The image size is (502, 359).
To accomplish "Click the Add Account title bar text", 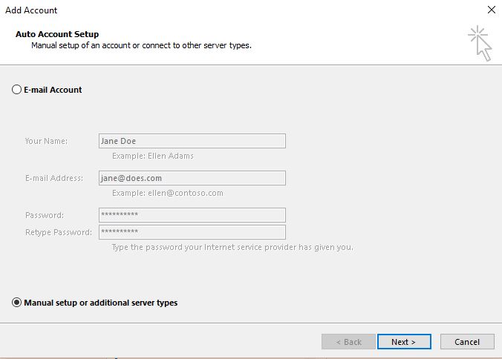I will pyautogui.click(x=31, y=10).
